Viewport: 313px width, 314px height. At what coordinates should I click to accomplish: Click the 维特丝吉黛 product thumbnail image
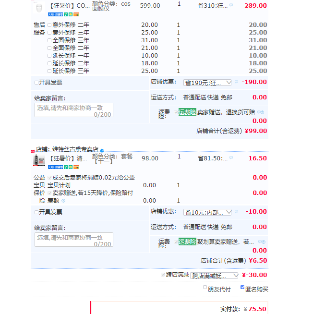coord(38,160)
